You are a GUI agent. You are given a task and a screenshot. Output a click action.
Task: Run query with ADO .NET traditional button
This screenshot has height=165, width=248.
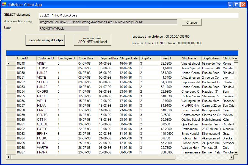pyautogui.click(x=93, y=40)
